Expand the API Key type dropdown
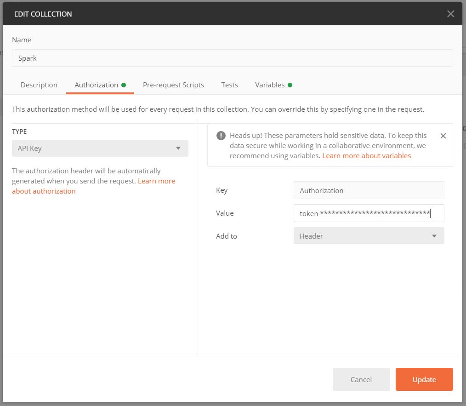This screenshot has width=466, height=406. [100, 149]
